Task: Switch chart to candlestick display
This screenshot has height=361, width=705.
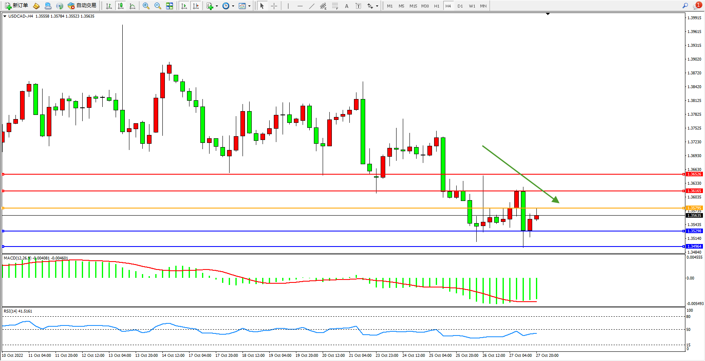Action: (x=121, y=6)
